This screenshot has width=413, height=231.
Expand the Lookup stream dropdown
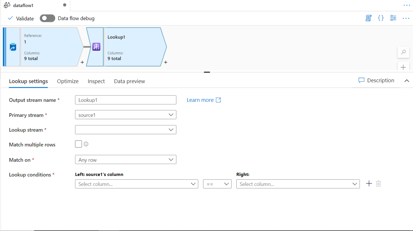coord(126,130)
